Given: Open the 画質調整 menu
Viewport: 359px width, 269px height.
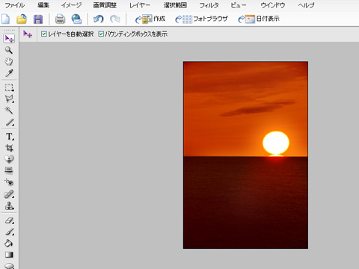Looking at the screenshot, I should pyautogui.click(x=105, y=5).
